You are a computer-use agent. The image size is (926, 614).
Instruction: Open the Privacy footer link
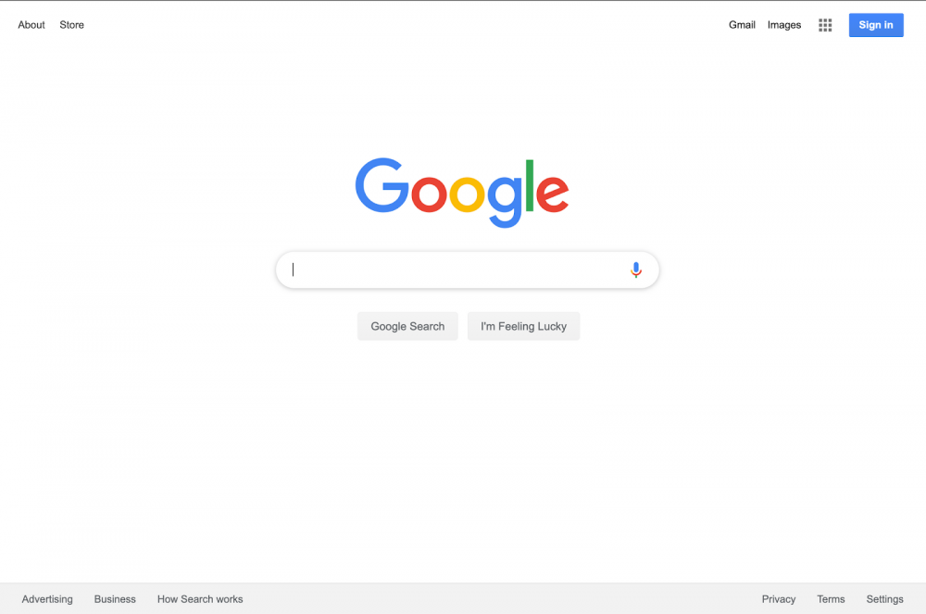point(779,599)
